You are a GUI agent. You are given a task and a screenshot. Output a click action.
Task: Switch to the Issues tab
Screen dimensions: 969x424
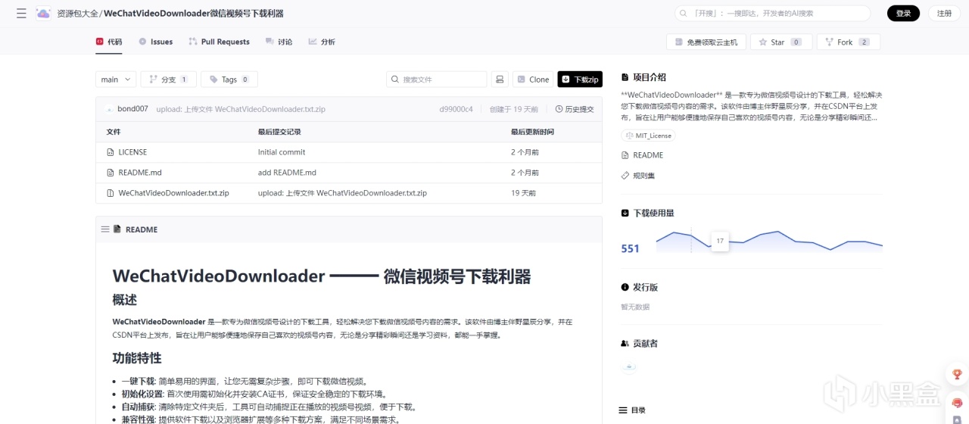(x=156, y=42)
